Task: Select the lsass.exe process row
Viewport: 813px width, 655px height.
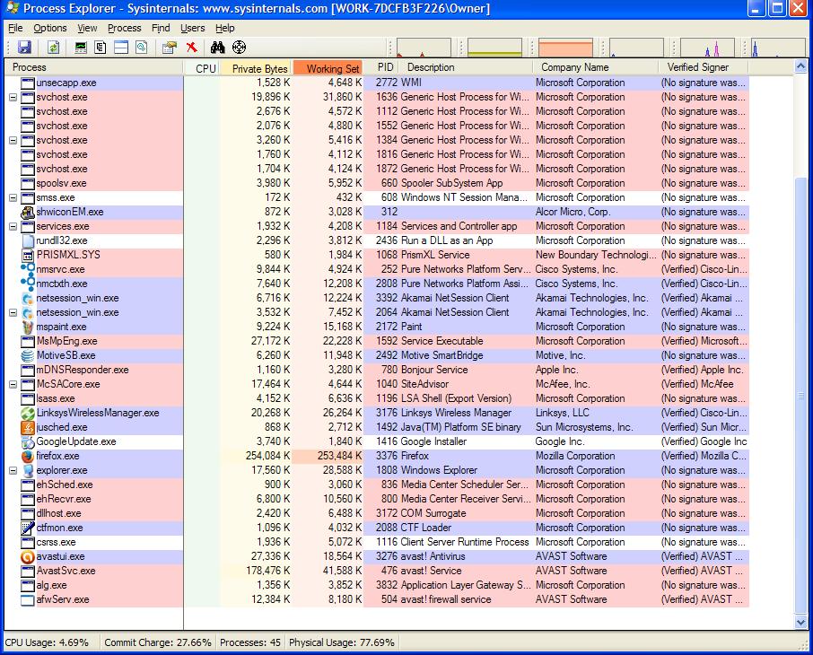Action: [x=377, y=398]
